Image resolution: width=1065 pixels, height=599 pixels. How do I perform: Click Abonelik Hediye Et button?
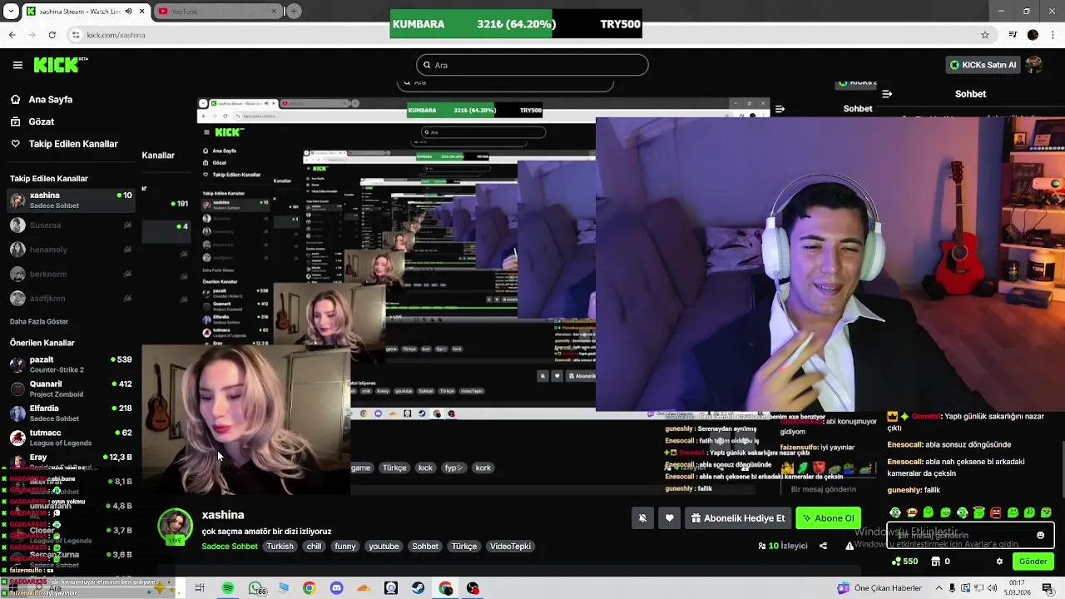click(x=738, y=518)
